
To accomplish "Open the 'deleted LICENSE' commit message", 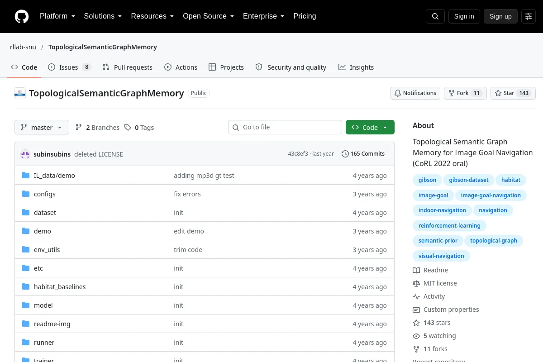I will point(99,154).
